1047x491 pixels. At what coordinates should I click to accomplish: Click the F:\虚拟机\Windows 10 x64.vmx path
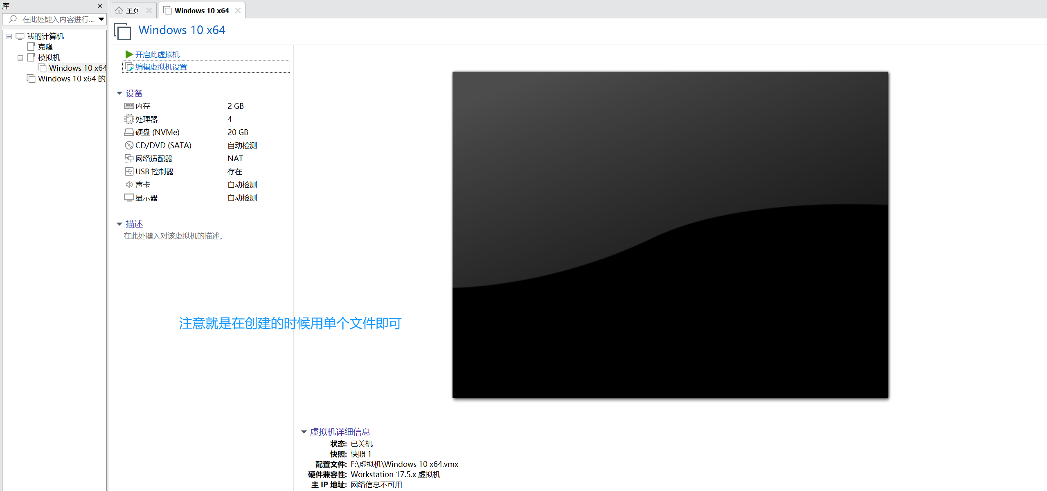coord(404,464)
